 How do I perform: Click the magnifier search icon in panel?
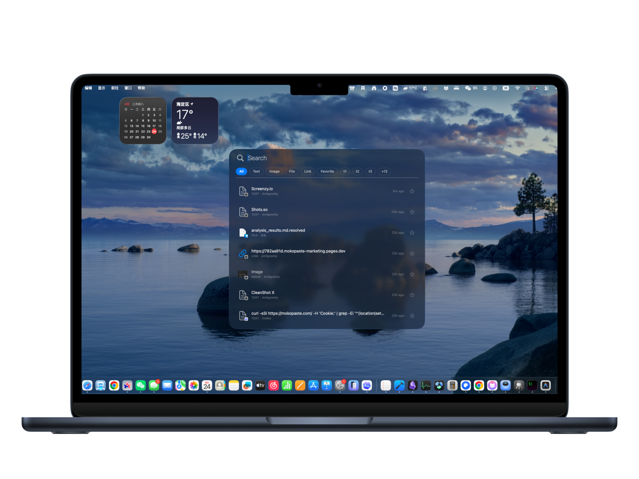[x=240, y=158]
